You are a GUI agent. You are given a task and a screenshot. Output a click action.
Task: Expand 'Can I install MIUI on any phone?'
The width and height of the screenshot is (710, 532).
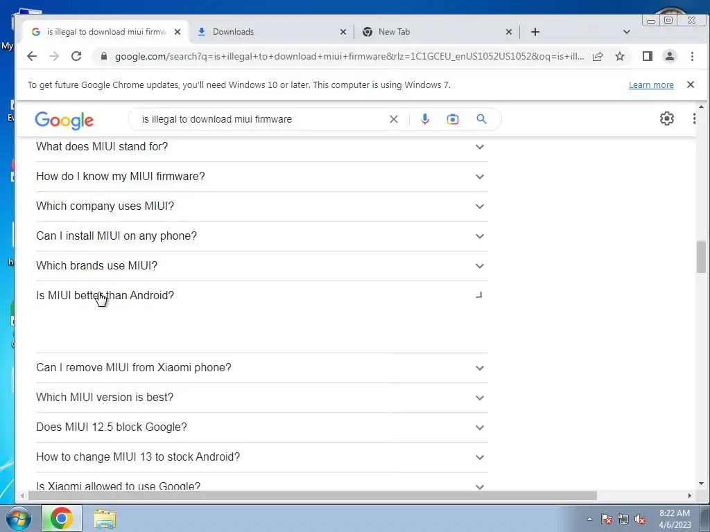point(261,236)
